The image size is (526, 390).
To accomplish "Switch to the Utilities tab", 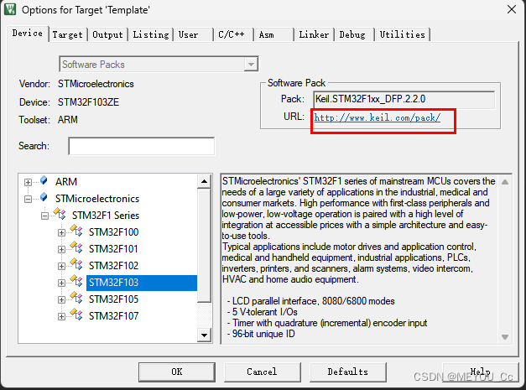I will tap(402, 34).
